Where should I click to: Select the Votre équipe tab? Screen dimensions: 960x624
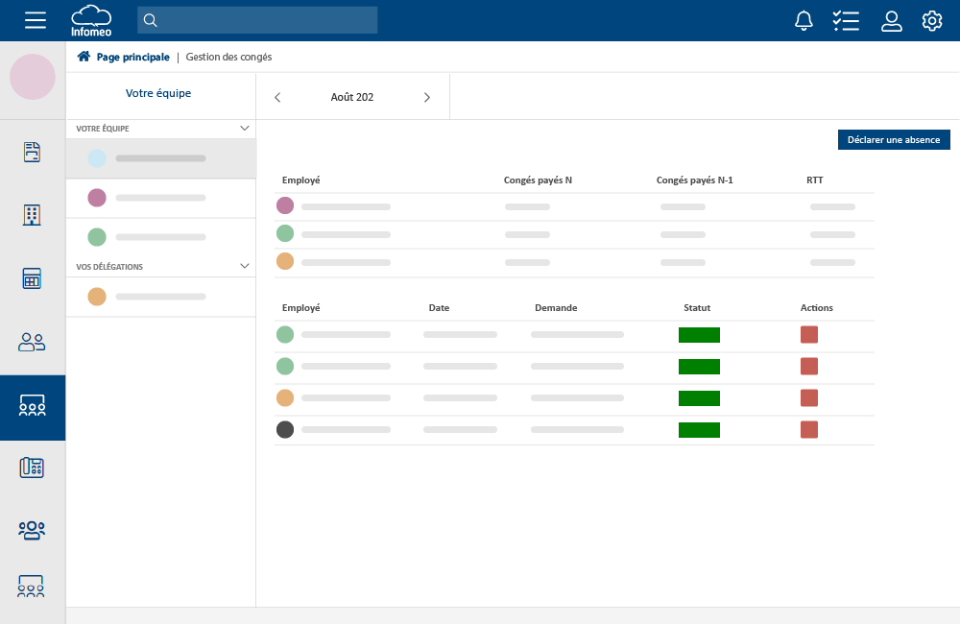point(158,94)
